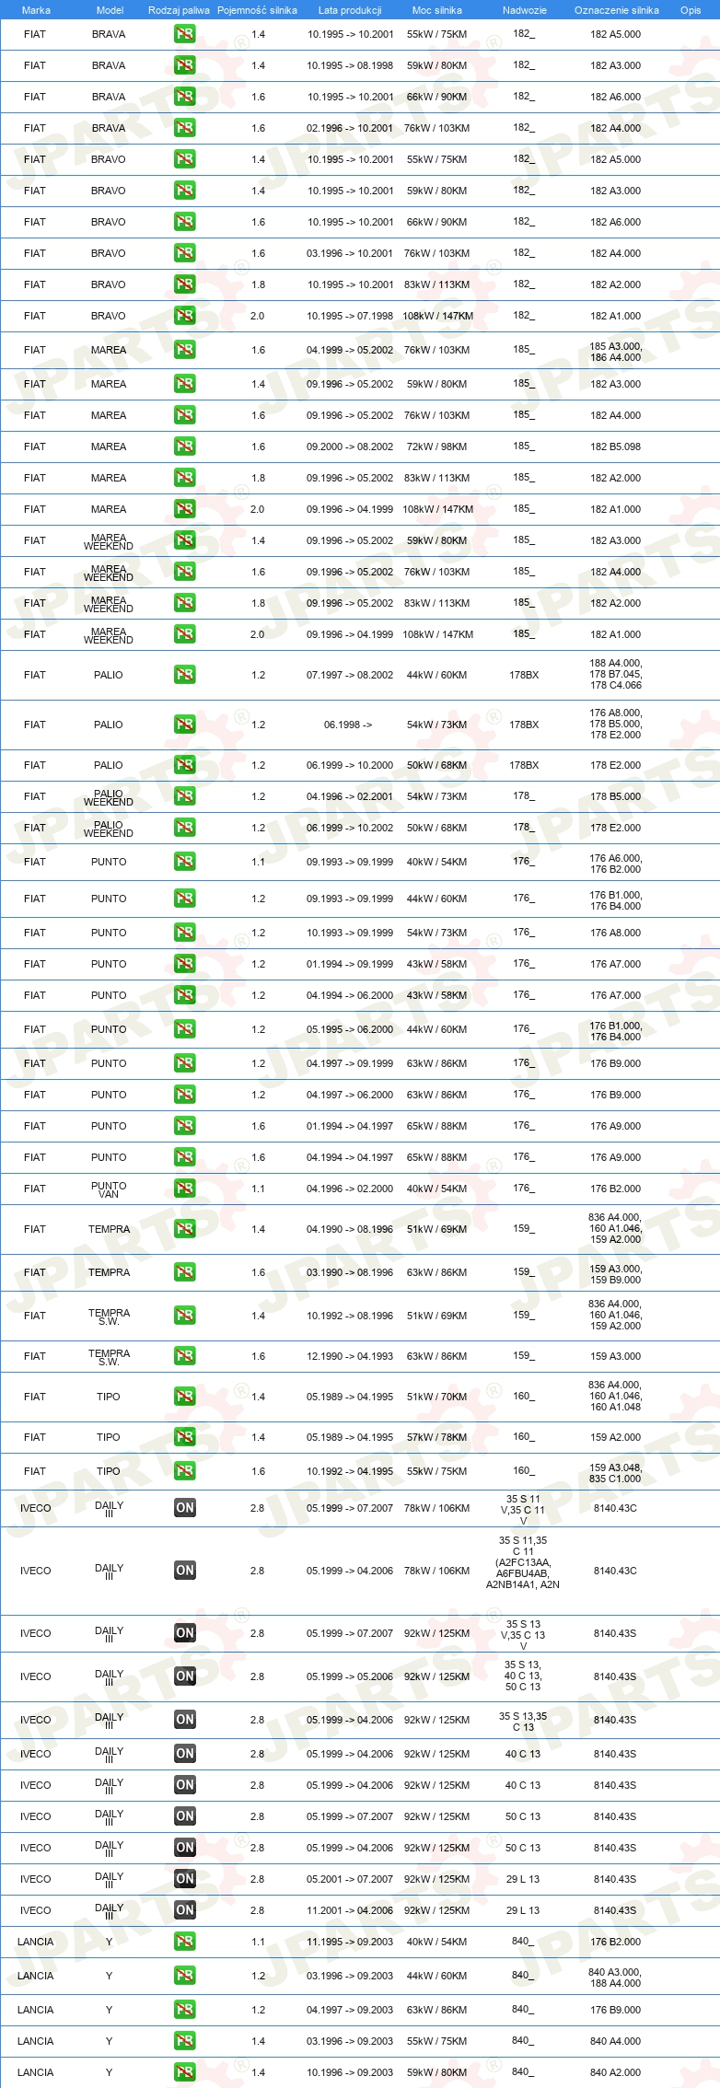The image size is (720, 2088).
Task: Click production date cell 02.1996 -> 10.2001
Action: 350,128
